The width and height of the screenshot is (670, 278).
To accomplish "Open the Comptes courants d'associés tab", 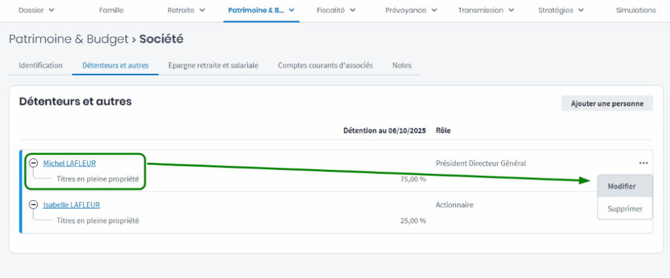I will [325, 65].
